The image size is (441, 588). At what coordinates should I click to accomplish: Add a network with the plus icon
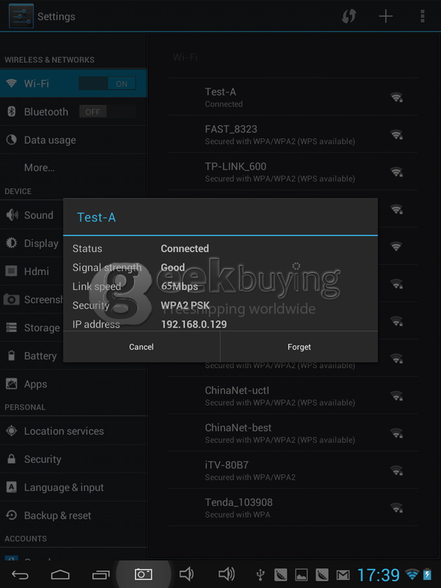click(385, 16)
